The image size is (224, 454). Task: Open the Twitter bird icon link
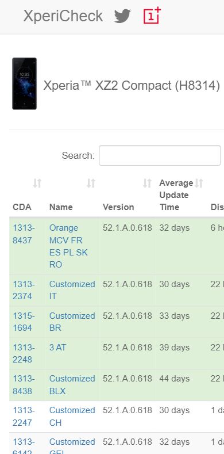pyautogui.click(x=122, y=16)
